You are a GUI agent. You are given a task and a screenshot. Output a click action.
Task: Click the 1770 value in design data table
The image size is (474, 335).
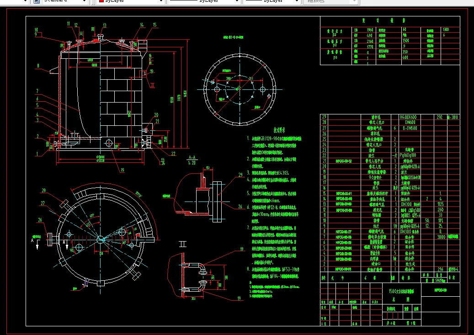[x=370, y=47]
